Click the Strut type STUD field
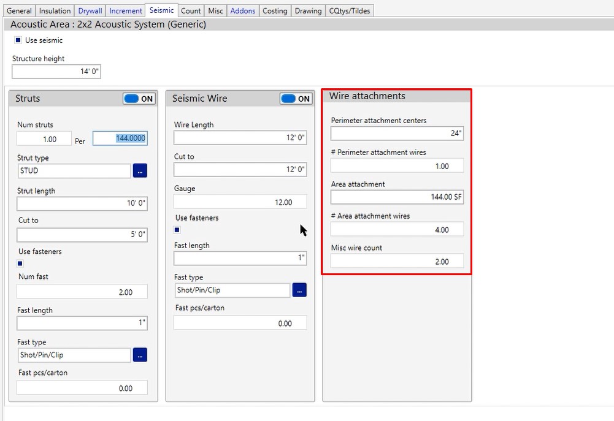This screenshot has height=421, width=614. 74,171
